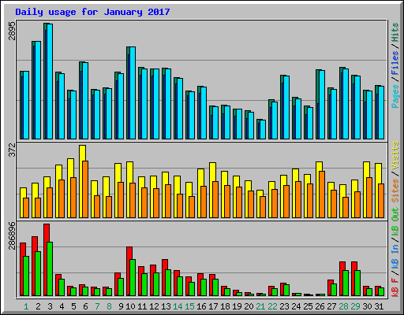Viewport: 404px width, 315px height.
Task: Select day label 23 on the axis
Action: (284, 306)
